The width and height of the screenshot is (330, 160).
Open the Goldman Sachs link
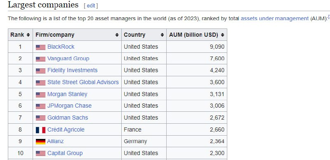[68, 118]
